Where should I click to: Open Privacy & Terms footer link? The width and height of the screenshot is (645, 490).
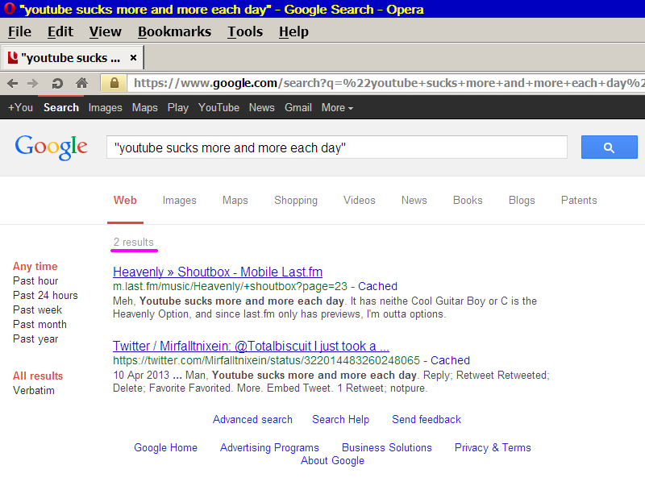pos(493,447)
